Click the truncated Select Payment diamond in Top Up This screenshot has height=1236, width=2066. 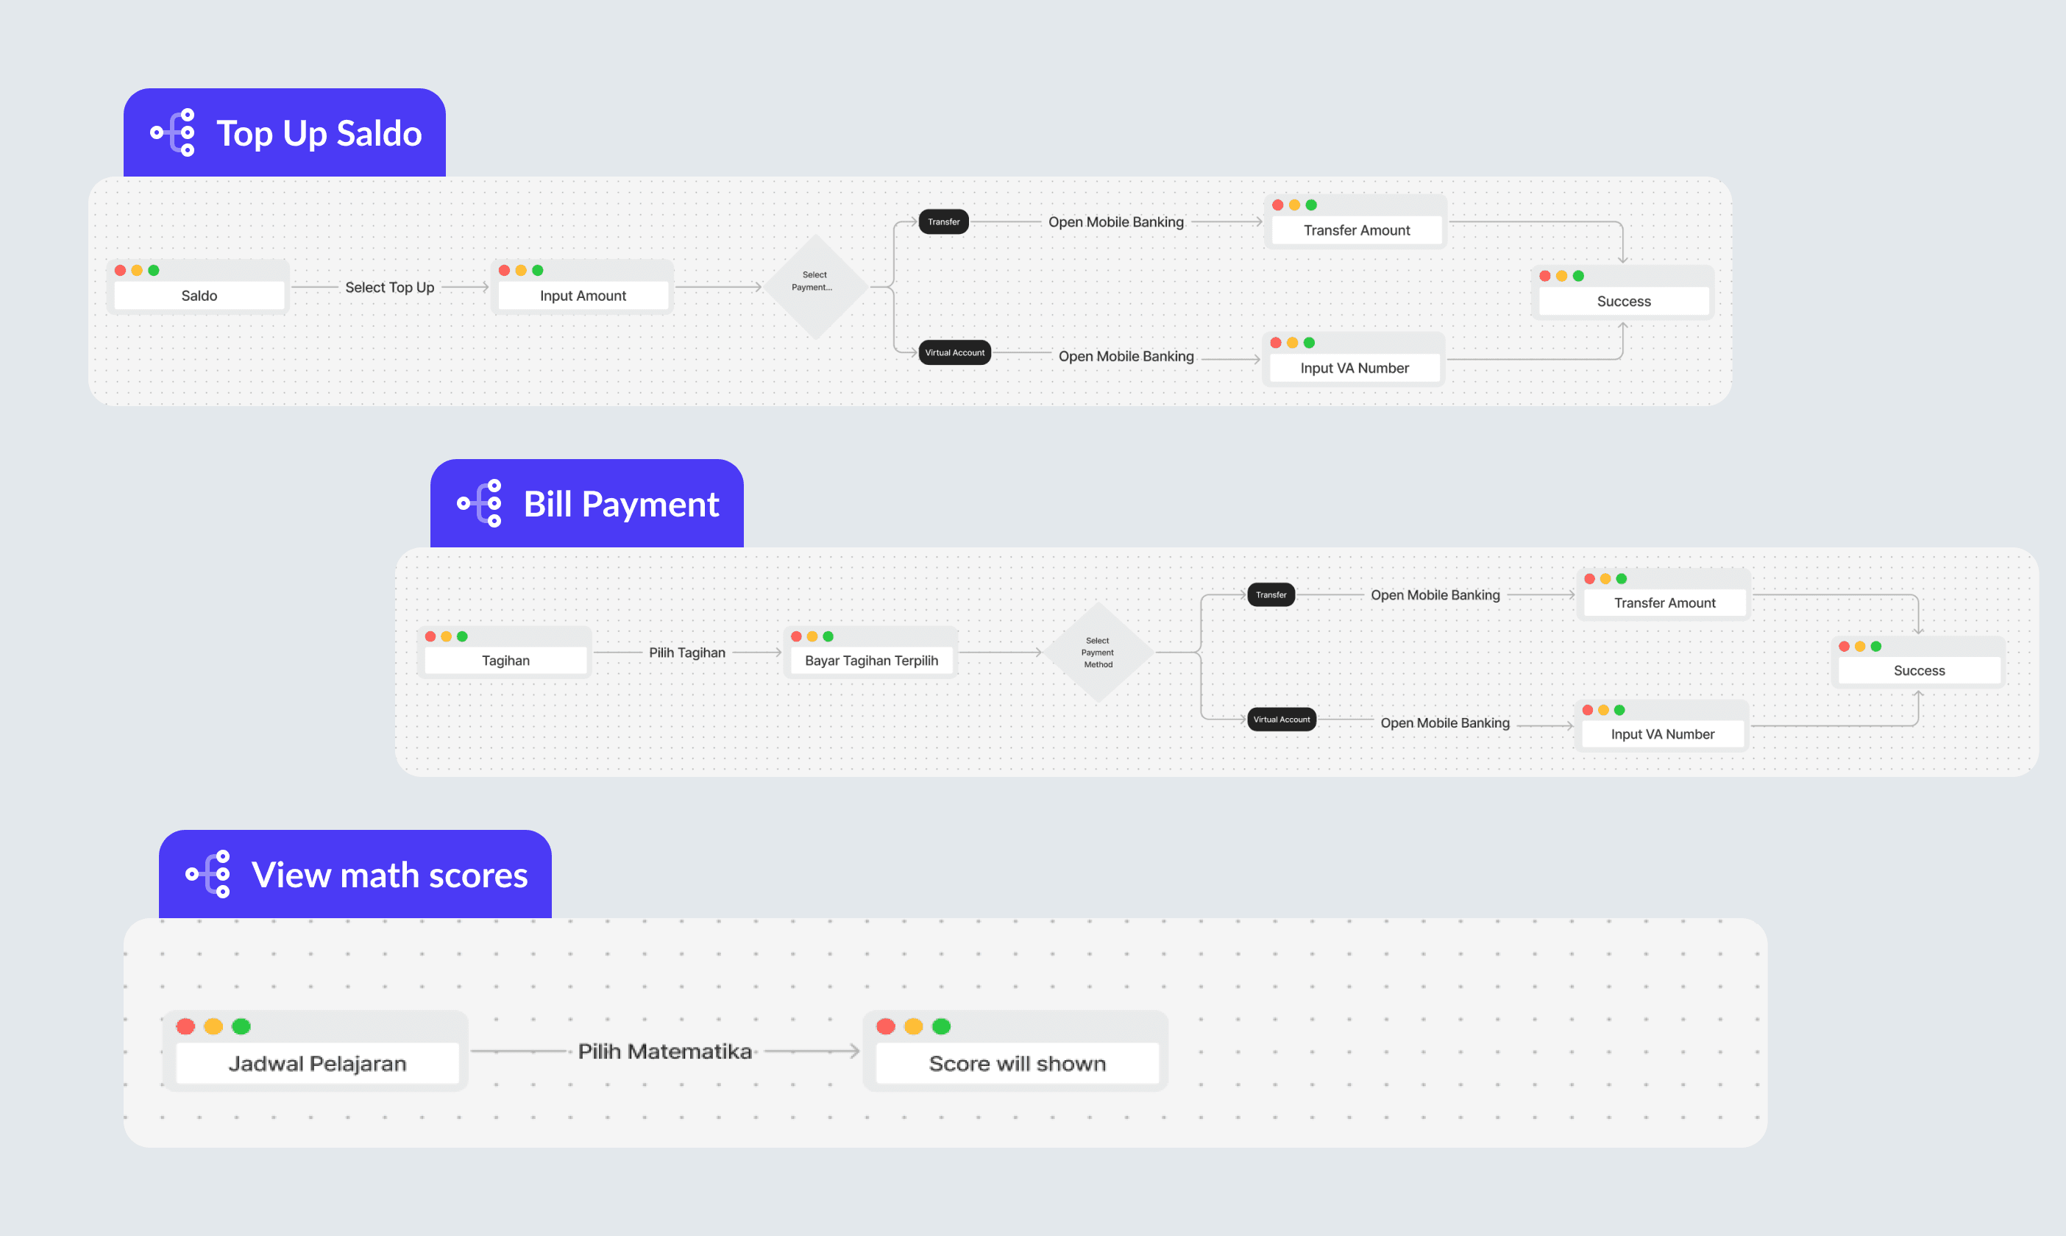pos(814,286)
